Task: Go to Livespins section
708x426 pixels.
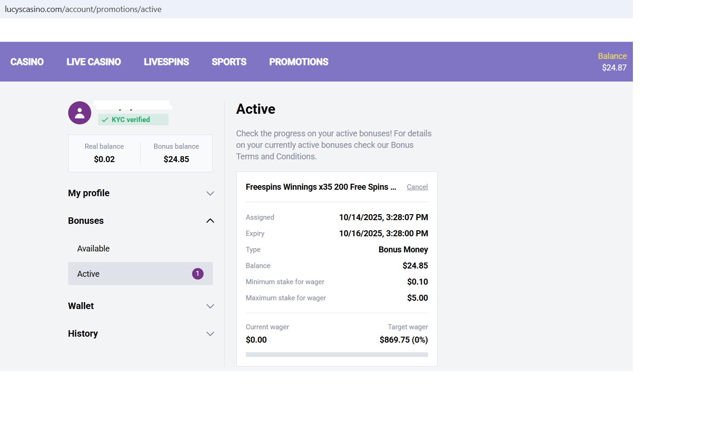Action: [166, 62]
